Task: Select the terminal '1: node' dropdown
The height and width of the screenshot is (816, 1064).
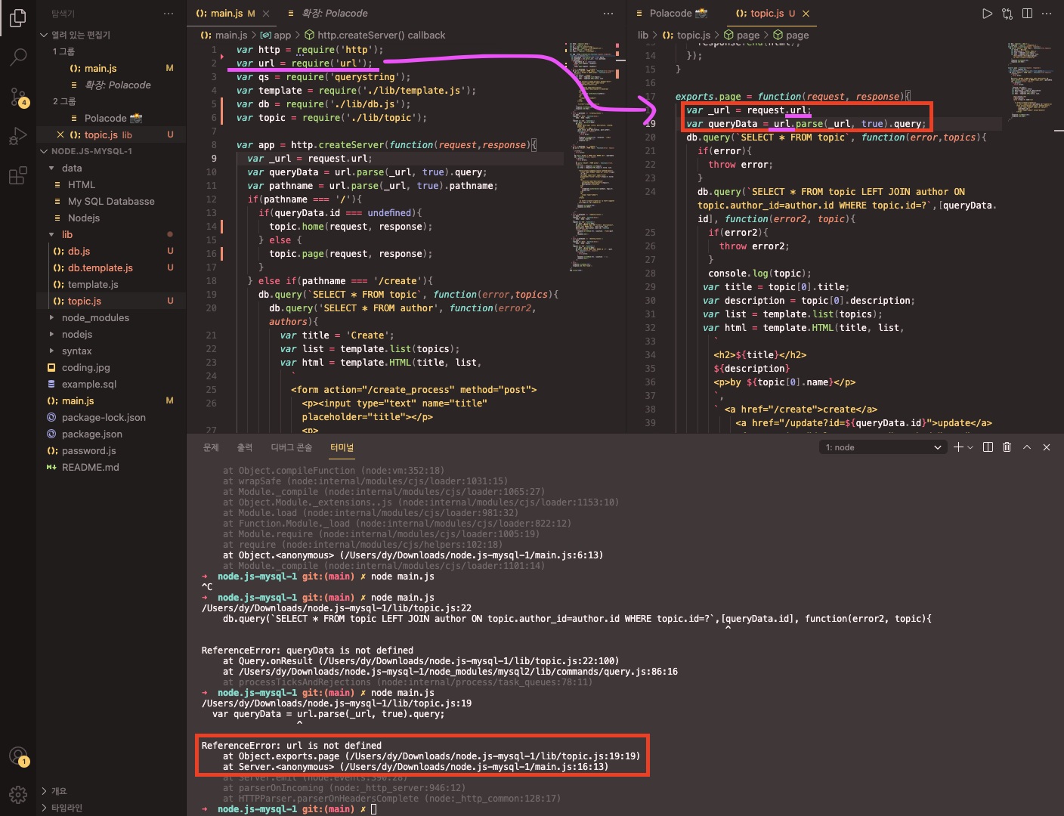Action: [883, 447]
